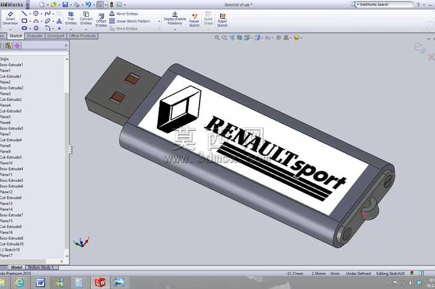Viewport: 435px width, 289px height.
Task: Expand the Slot tool dropdown arrow
Action: tap(30, 28)
